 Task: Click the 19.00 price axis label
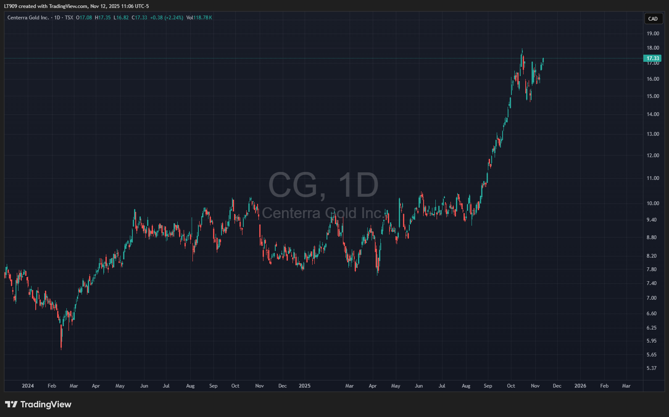(653, 34)
